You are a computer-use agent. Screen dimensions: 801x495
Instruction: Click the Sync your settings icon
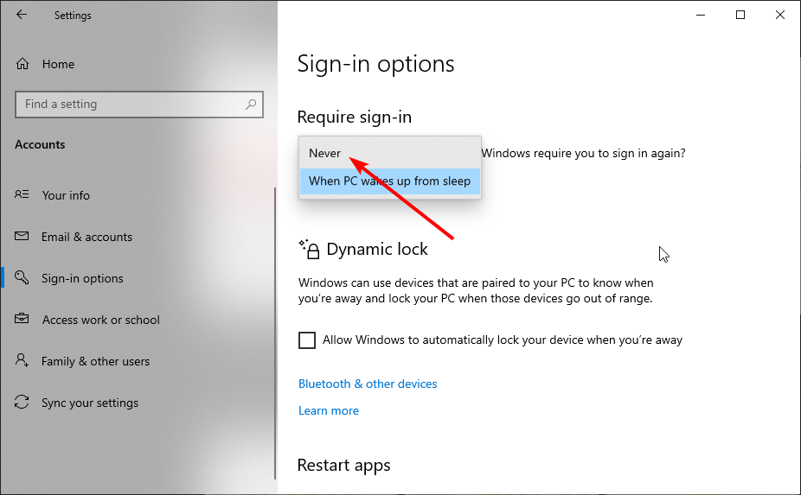[22, 403]
